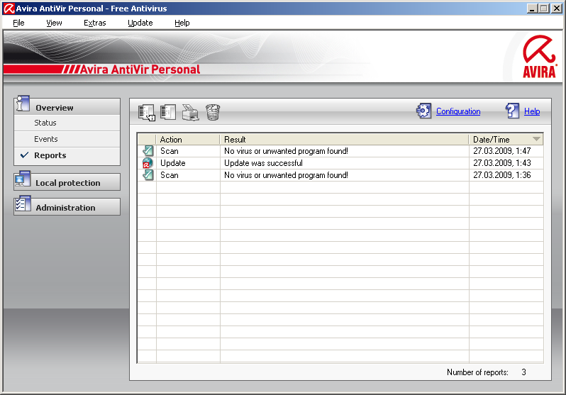Click scan icon for 1:36 report
Viewport: 566px width, 395px height.
tap(148, 175)
